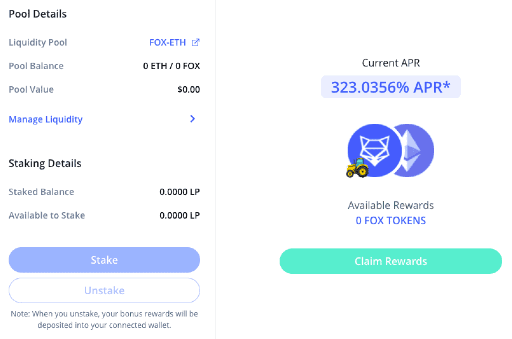
Task: Claim Rewards with the green button
Action: pos(391,261)
